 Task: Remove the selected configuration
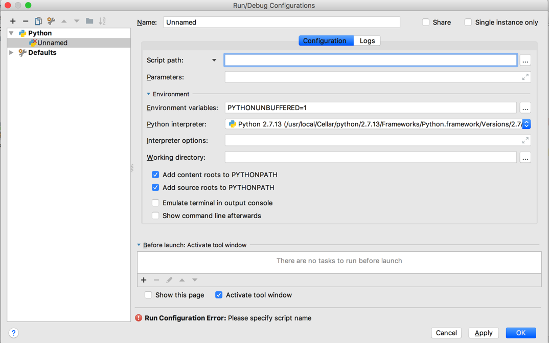click(26, 21)
